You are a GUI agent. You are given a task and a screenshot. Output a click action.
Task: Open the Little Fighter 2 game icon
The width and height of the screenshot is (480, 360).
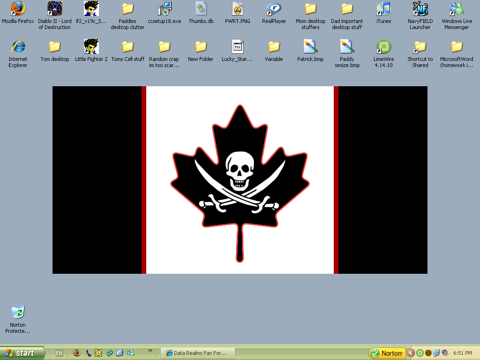tap(91, 47)
